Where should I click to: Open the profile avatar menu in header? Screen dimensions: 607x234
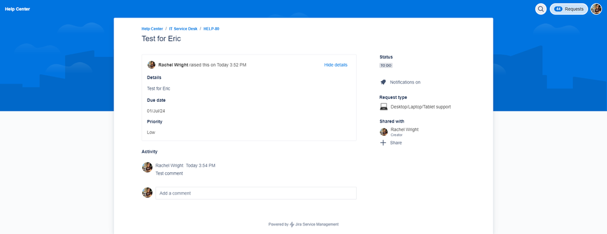(596, 9)
